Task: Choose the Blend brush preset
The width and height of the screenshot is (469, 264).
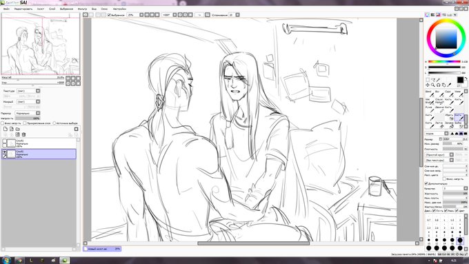Action: [x=430, y=94]
